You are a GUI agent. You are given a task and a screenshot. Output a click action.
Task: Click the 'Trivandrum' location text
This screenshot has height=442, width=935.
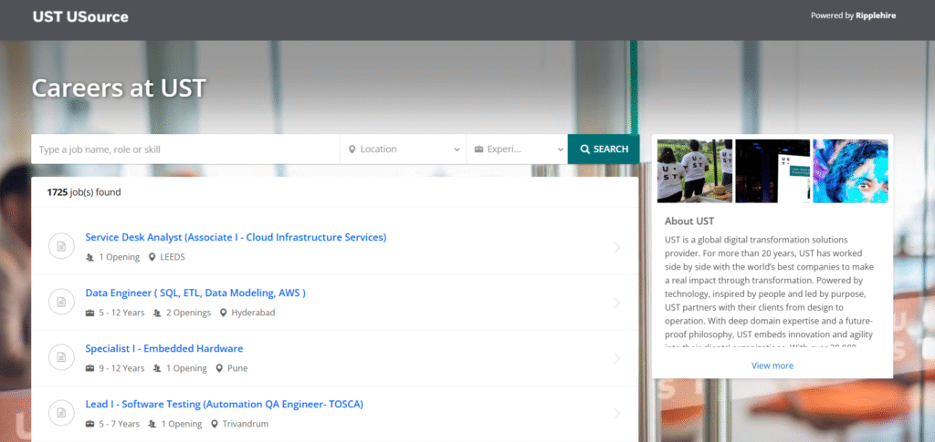[246, 424]
